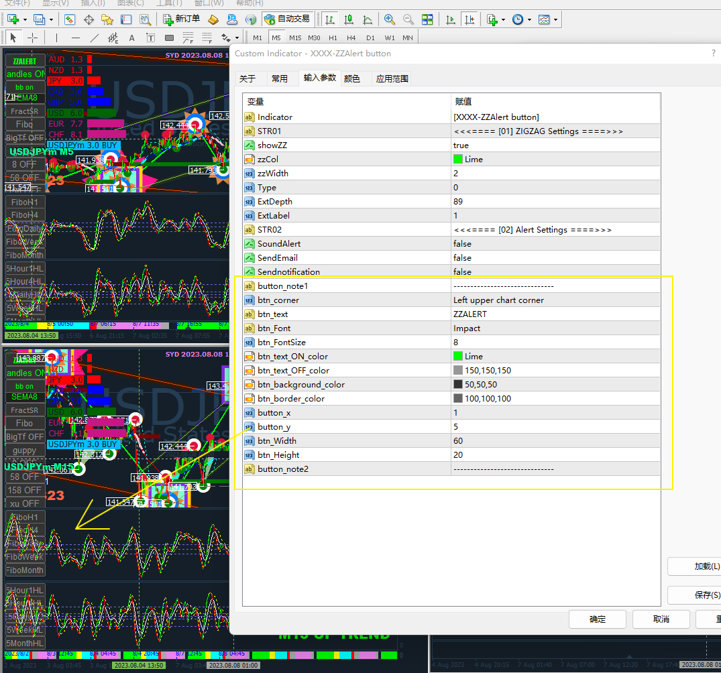This screenshot has height=673, width=721.
Task: Pick the trendline drawing tool
Action: pyautogui.click(x=95, y=38)
